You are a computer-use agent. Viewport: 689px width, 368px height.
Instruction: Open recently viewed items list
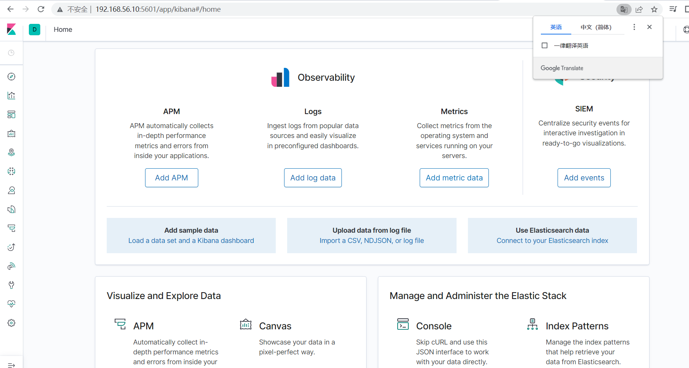point(11,53)
